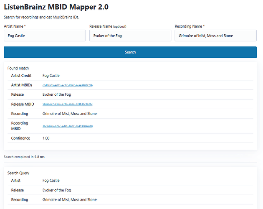Click the blue Search button

pos(130,52)
